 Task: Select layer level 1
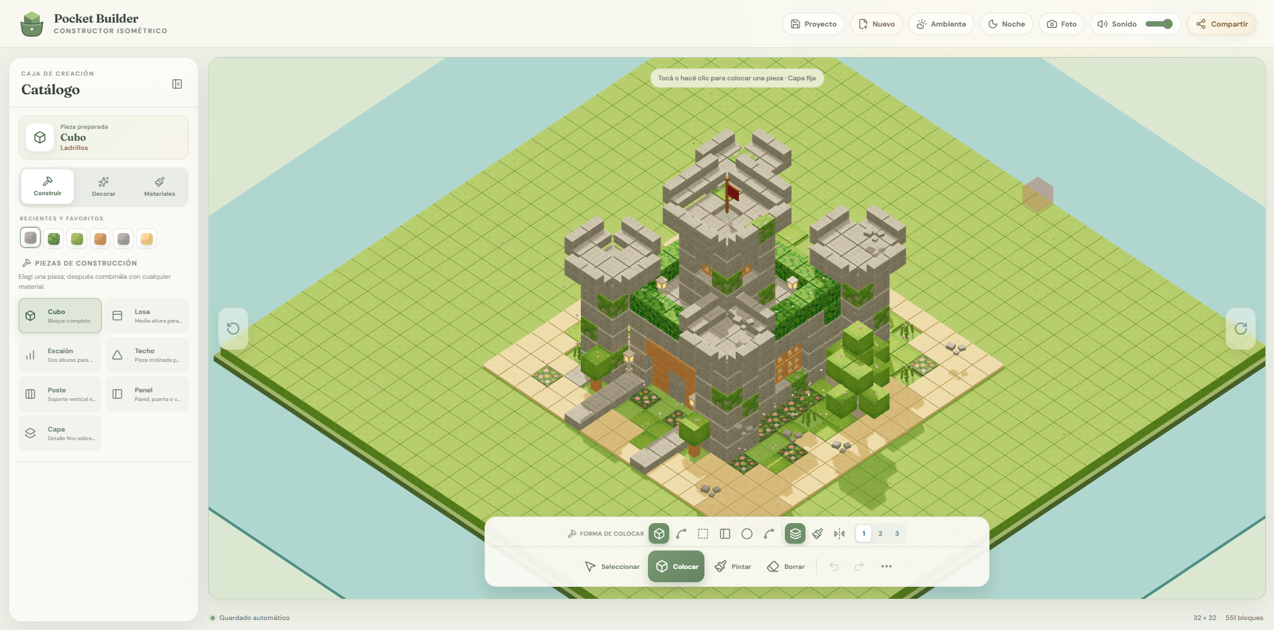click(864, 534)
